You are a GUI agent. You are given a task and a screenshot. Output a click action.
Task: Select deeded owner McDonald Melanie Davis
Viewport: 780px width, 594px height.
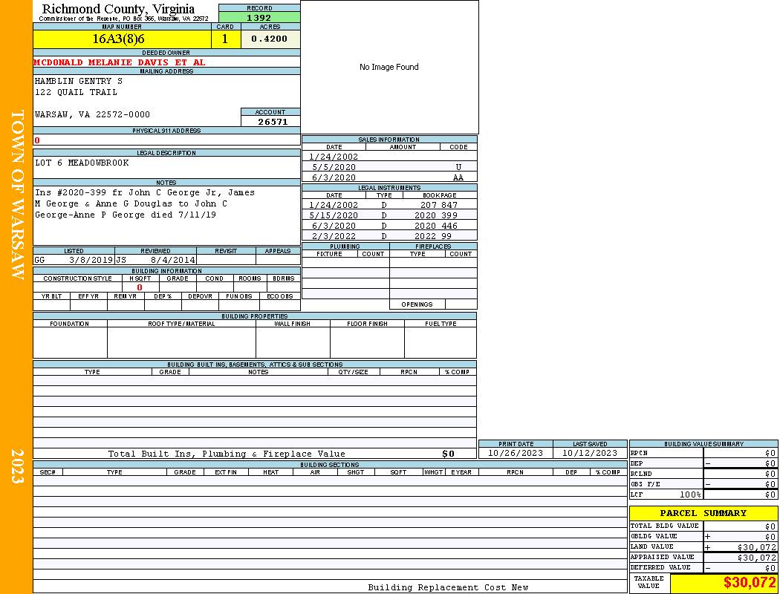pos(120,62)
